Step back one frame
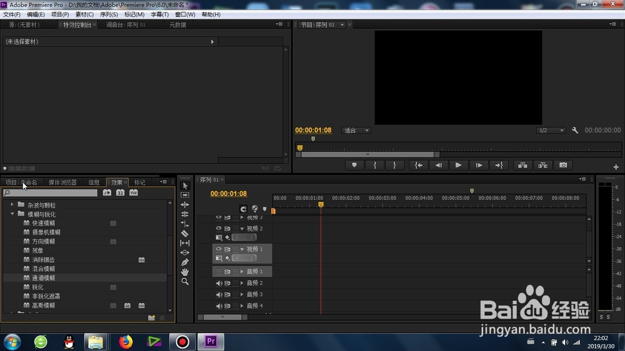This screenshot has height=351, width=625. click(x=439, y=165)
